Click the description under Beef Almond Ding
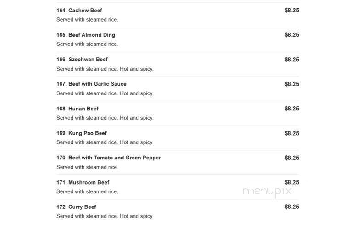Viewport: 349px width, 229px height. coord(87,44)
